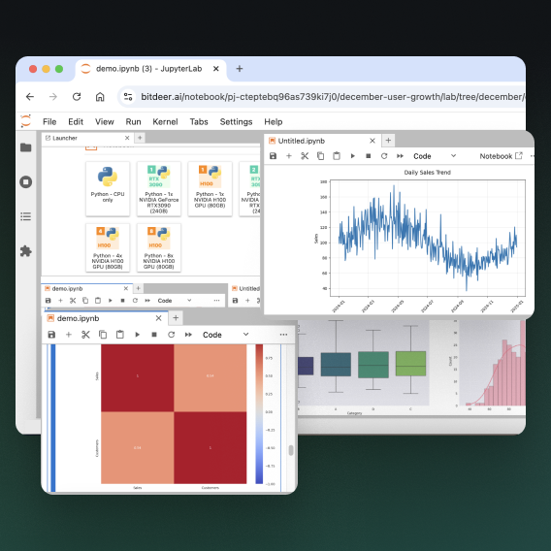Restart and run all cells in Untitled.ipynb
This screenshot has width=551, height=551.
[x=400, y=156]
